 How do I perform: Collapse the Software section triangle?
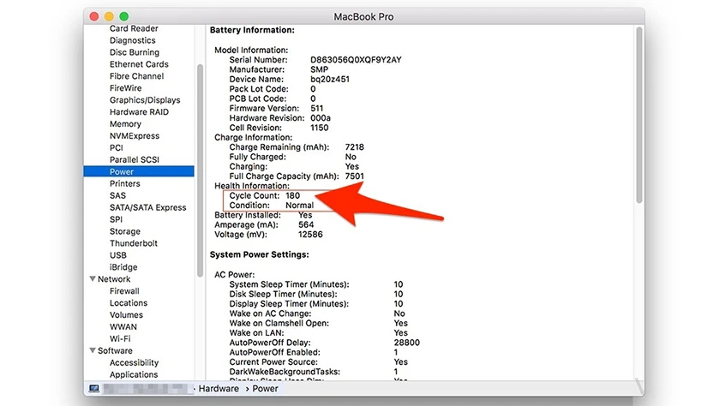[x=93, y=350]
